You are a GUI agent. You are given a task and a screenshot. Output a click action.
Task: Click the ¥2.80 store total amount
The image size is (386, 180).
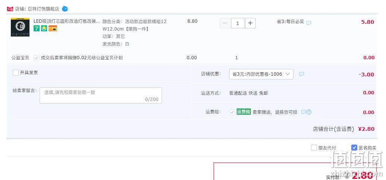coord(366,129)
